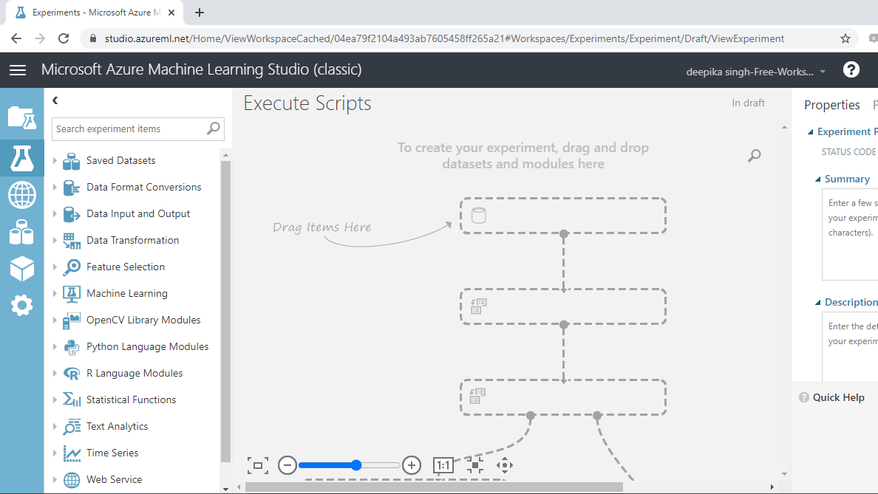Collapse the Description section
The width and height of the screenshot is (878, 494).
[817, 303]
